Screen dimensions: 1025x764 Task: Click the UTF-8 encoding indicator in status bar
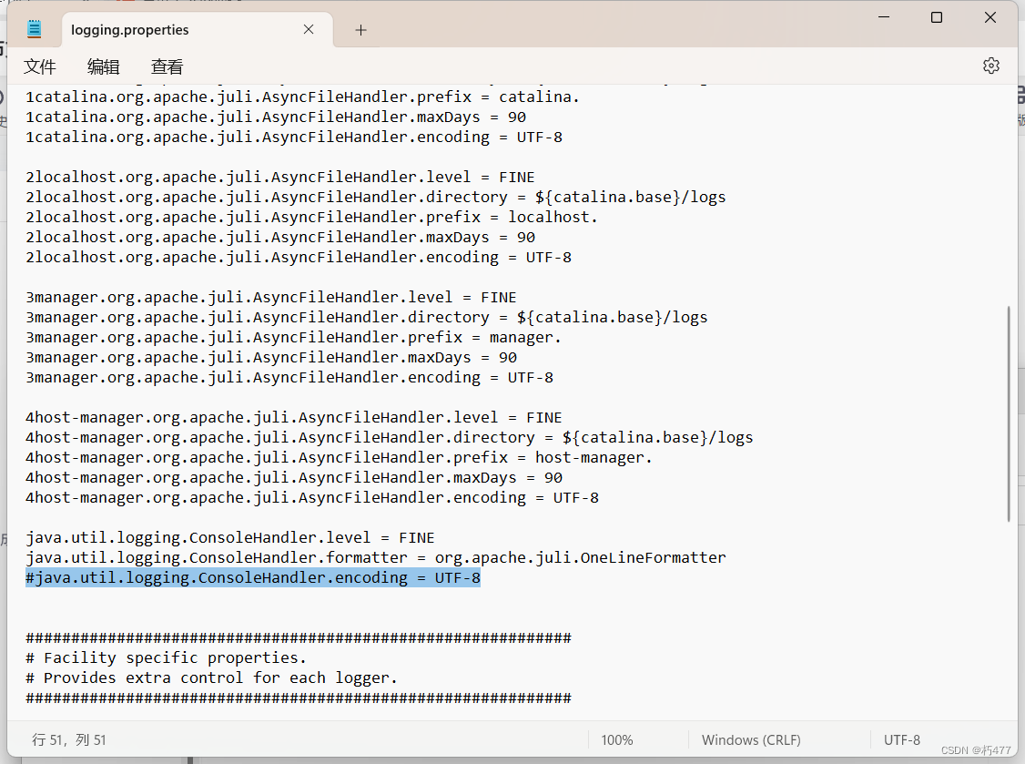pos(901,739)
